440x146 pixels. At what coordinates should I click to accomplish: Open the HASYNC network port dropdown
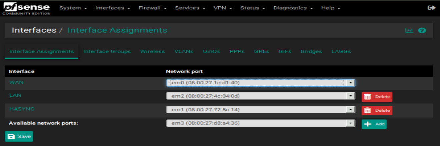(261, 110)
